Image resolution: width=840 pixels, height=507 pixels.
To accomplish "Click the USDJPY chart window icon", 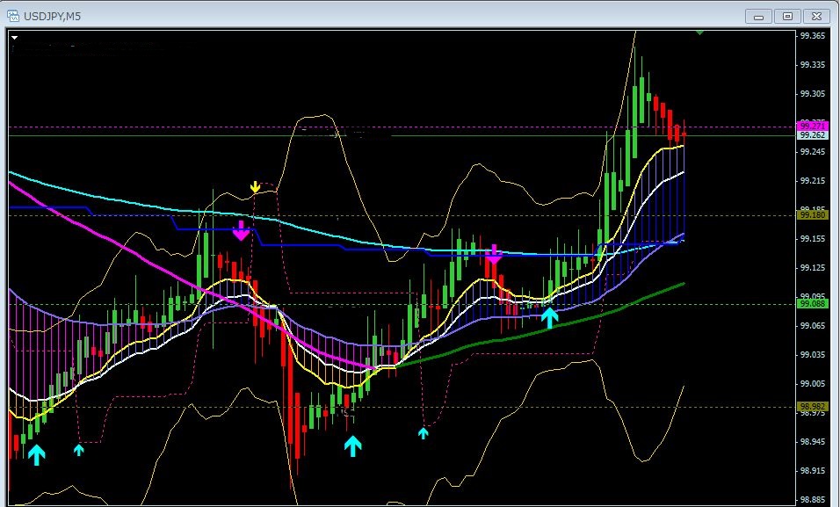I will (13, 16).
